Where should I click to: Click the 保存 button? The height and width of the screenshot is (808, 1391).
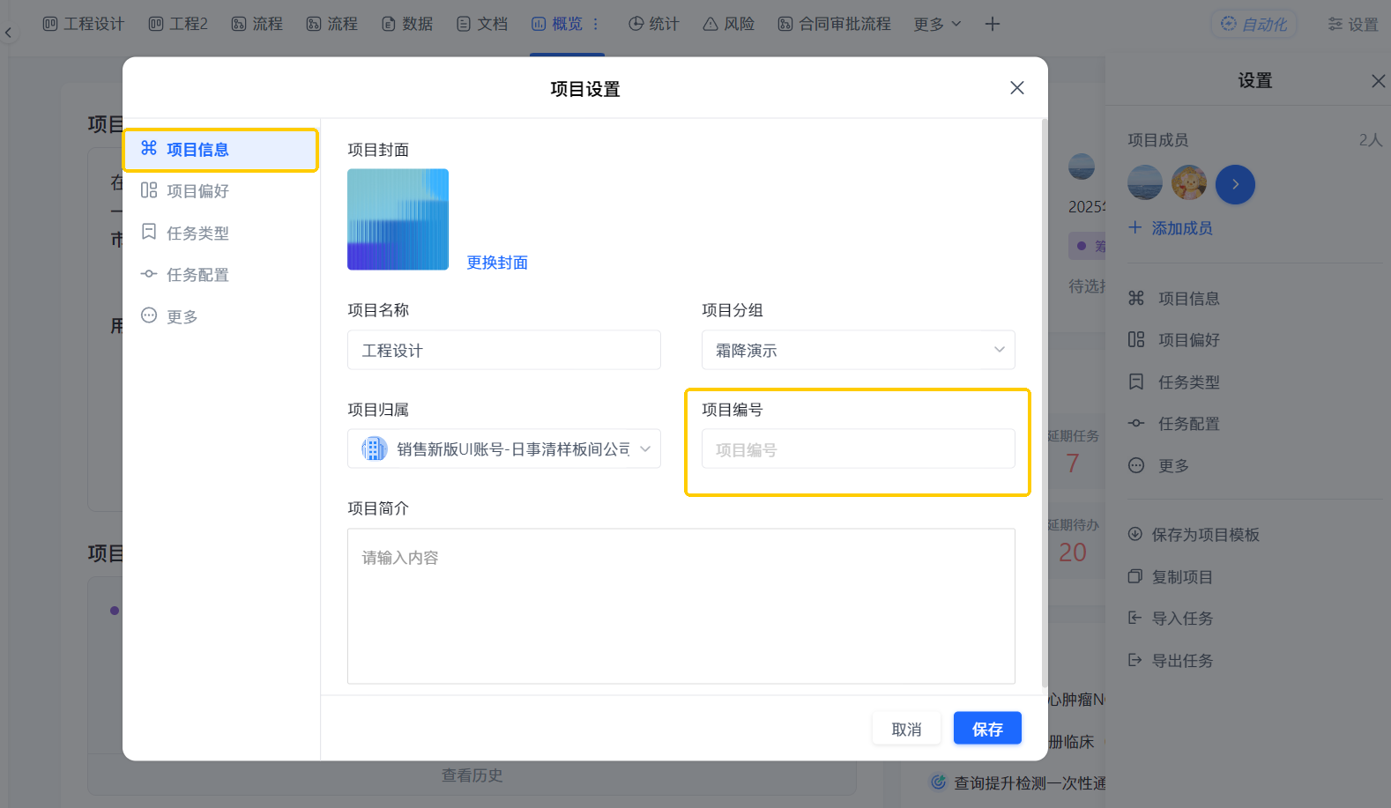point(987,729)
